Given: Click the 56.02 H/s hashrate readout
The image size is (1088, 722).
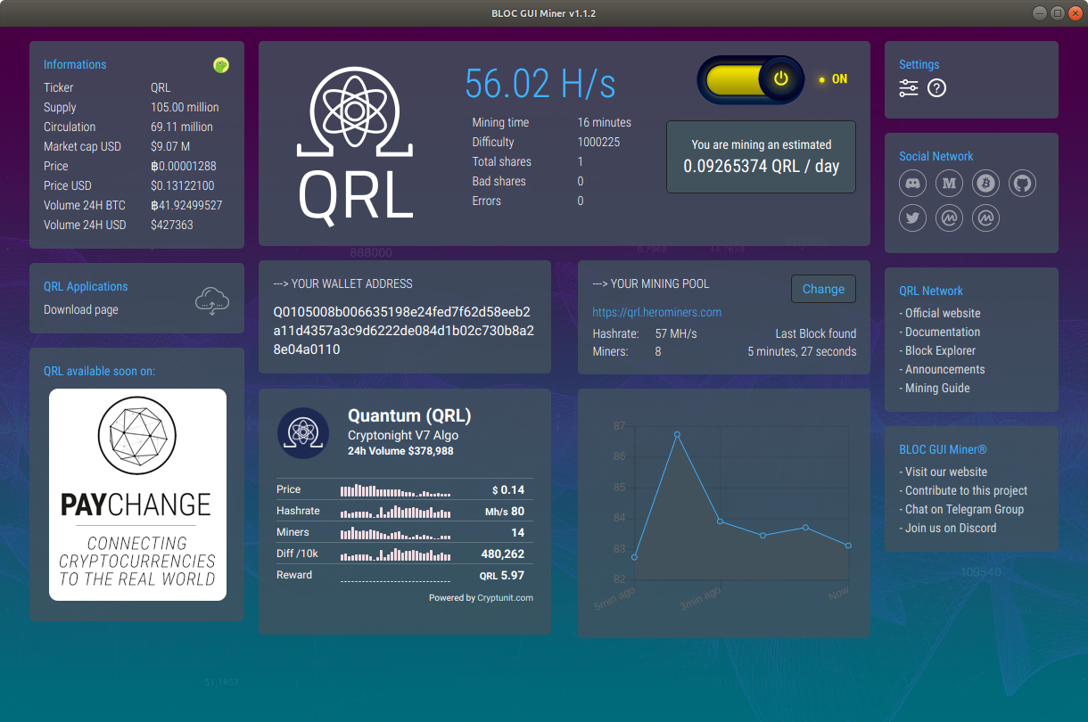Looking at the screenshot, I should pyautogui.click(x=540, y=84).
